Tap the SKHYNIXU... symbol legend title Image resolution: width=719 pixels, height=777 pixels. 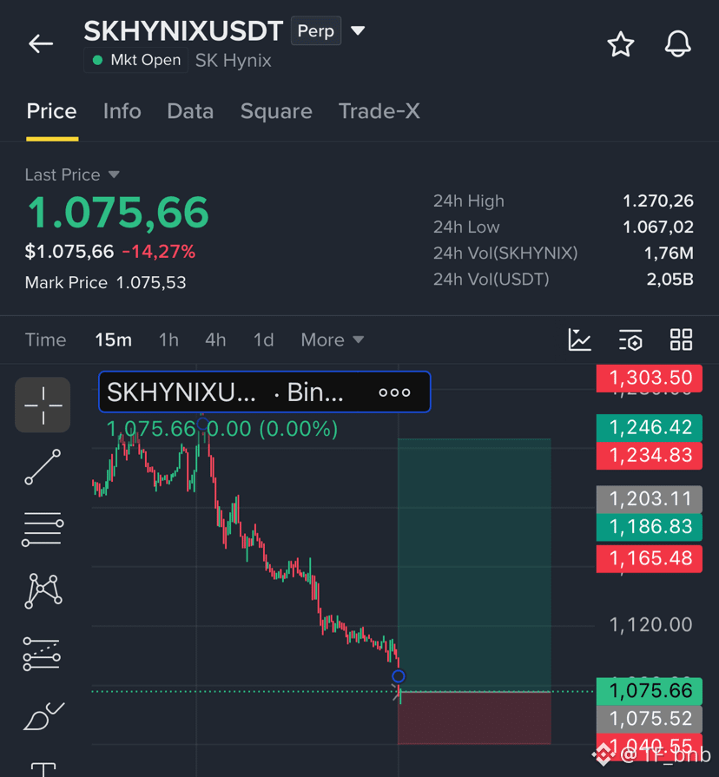(181, 392)
